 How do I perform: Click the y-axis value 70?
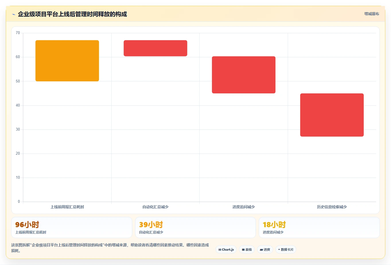click(18, 33)
